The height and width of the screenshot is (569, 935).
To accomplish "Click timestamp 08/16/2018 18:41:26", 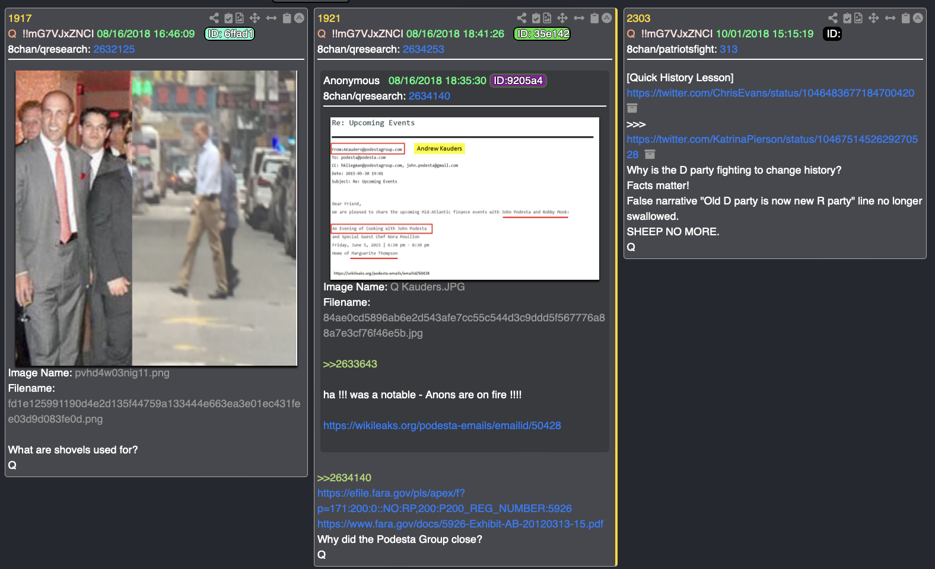I will pos(455,34).
